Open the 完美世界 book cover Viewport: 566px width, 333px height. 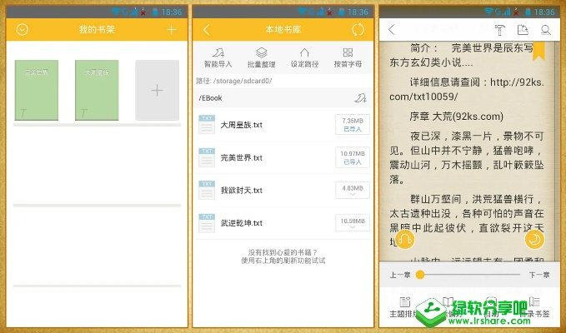pyautogui.click(x=36, y=89)
